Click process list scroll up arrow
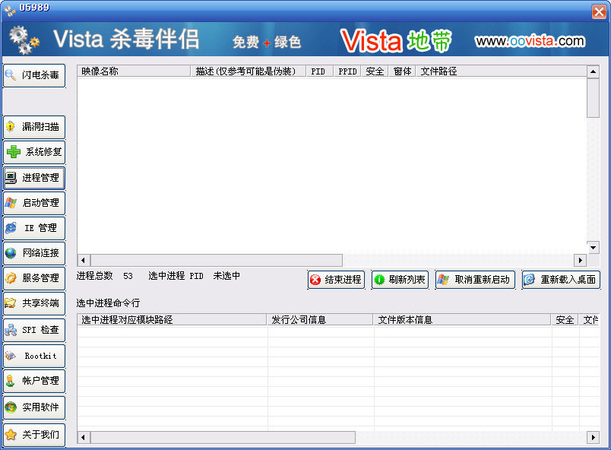 [x=593, y=71]
